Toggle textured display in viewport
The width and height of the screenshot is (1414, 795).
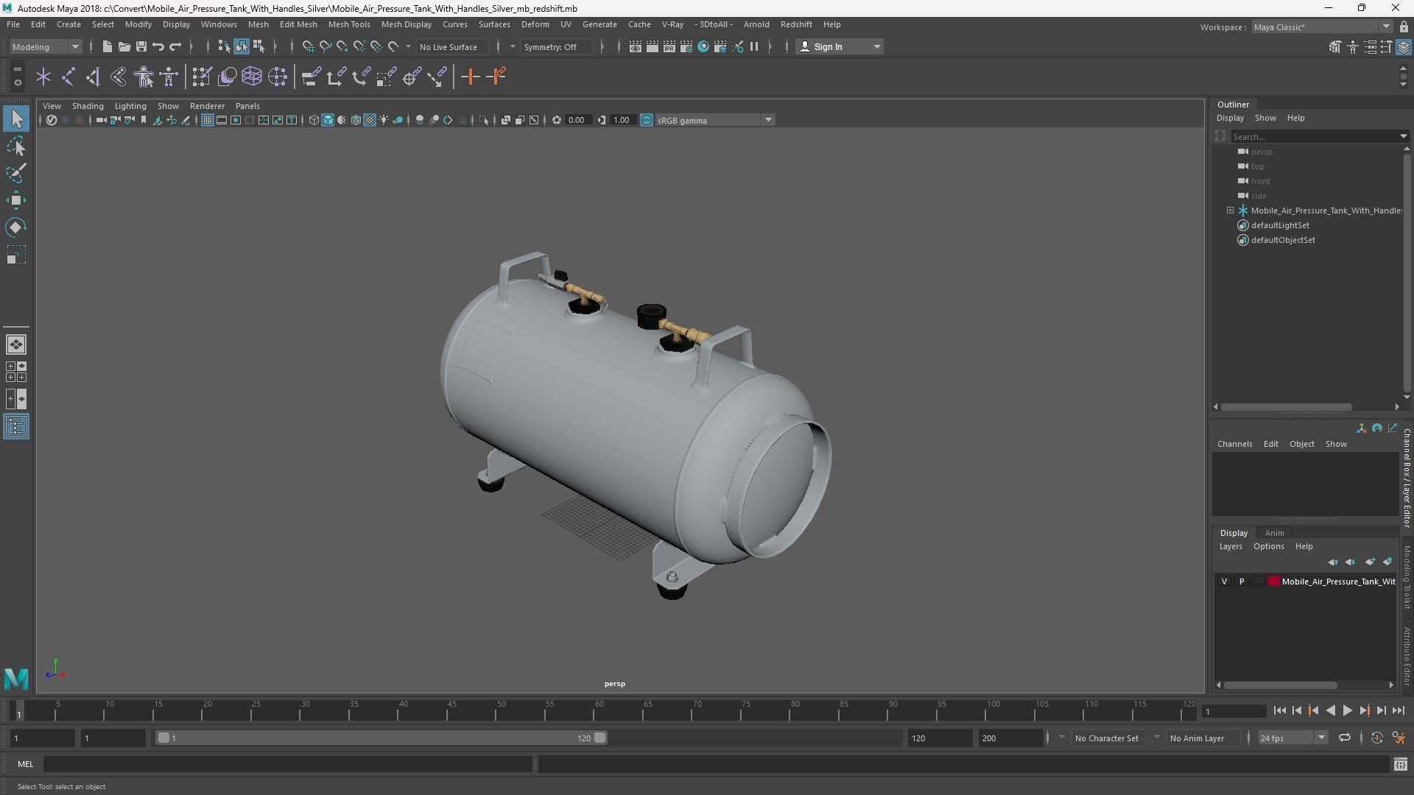370,120
